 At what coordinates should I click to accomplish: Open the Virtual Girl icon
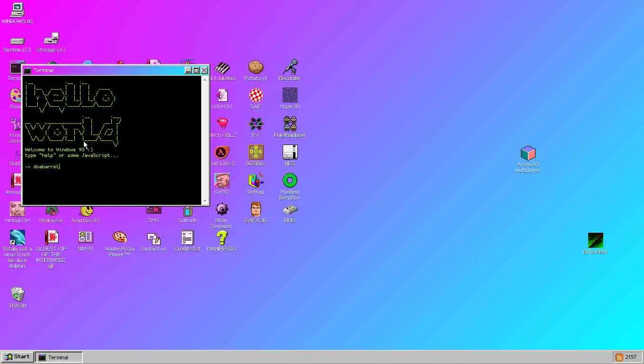click(17, 209)
